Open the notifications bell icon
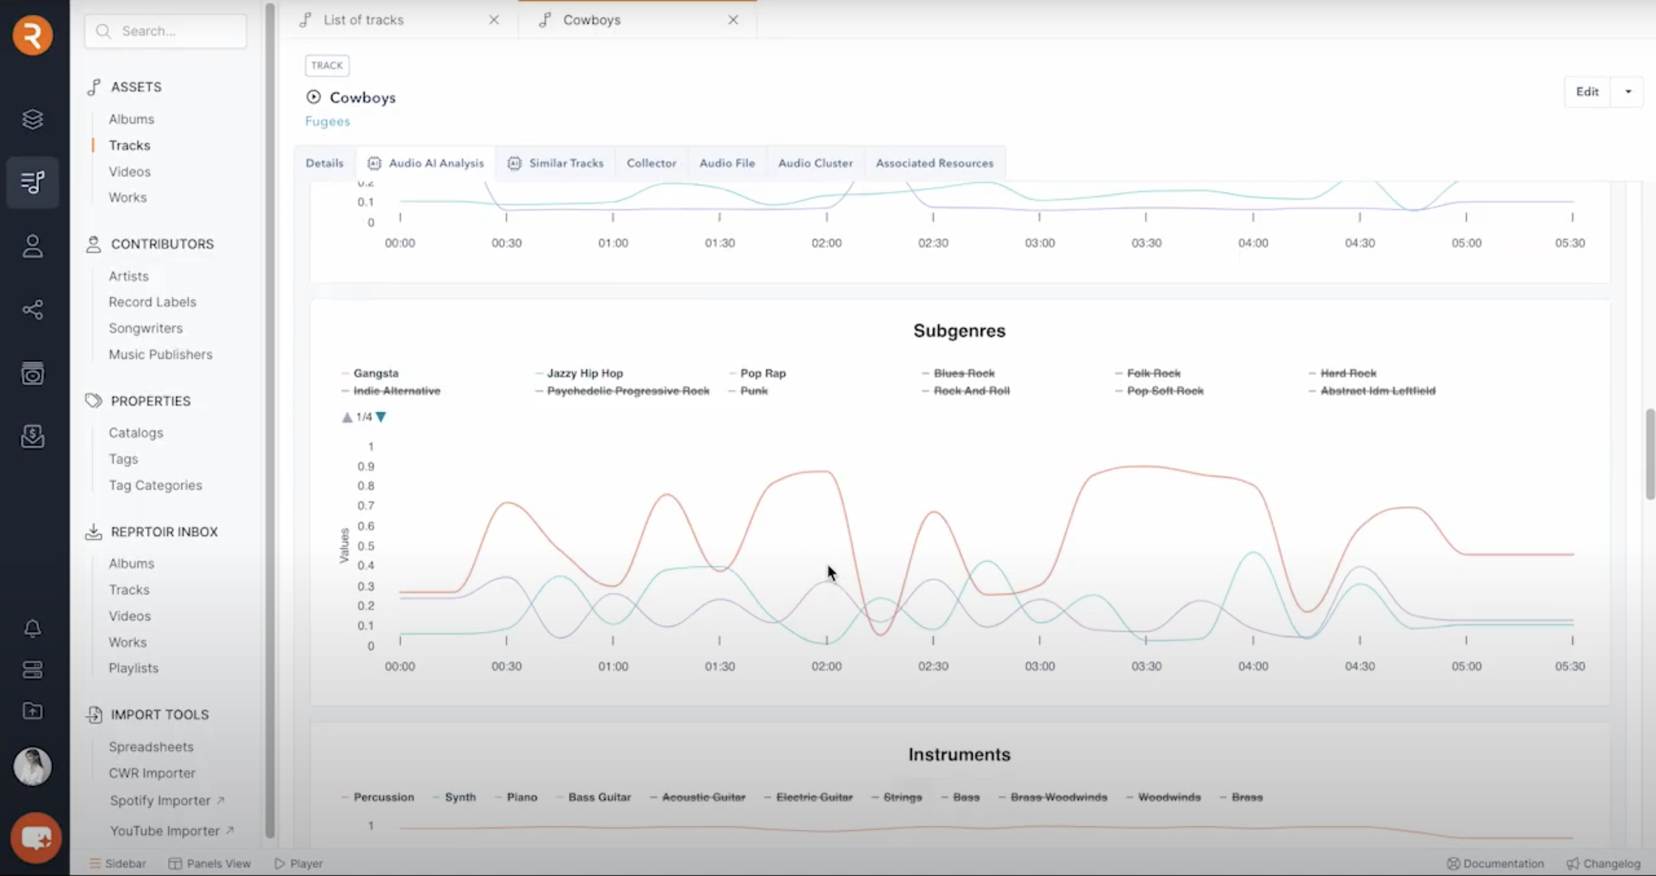Viewport: 1656px width, 876px height. (32, 628)
